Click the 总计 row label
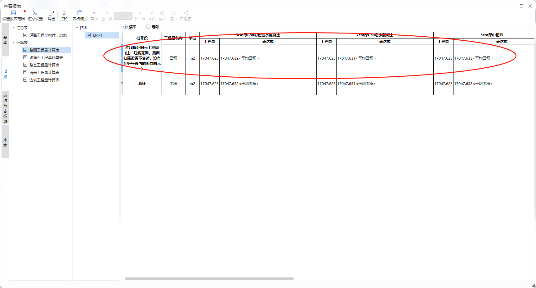The height and width of the screenshot is (288, 536). coord(142,83)
